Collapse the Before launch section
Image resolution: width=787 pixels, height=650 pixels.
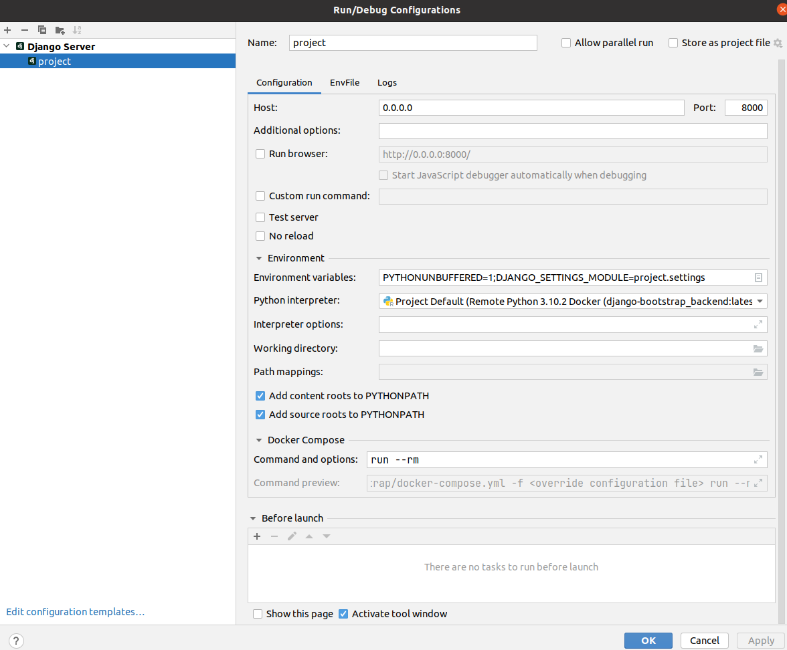253,518
